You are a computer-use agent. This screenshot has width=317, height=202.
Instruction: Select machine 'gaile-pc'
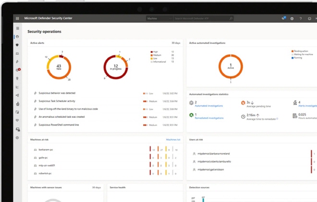[x=43, y=157]
